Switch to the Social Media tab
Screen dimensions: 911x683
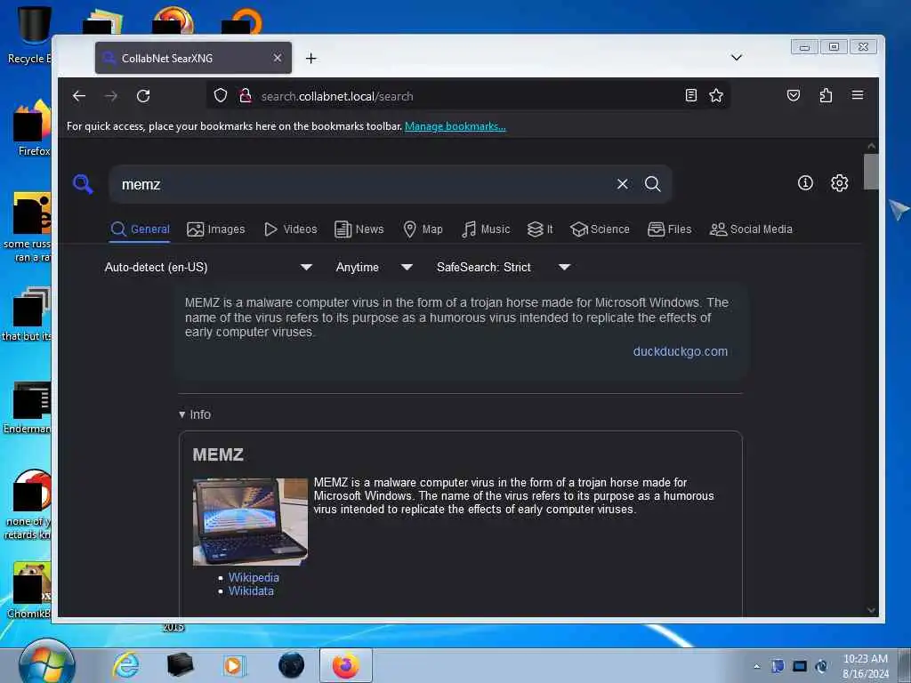pos(751,229)
